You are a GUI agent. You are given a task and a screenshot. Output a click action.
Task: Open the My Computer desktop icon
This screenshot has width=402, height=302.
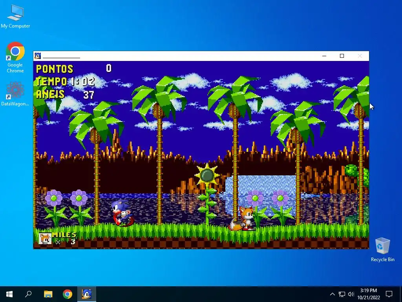pyautogui.click(x=15, y=17)
